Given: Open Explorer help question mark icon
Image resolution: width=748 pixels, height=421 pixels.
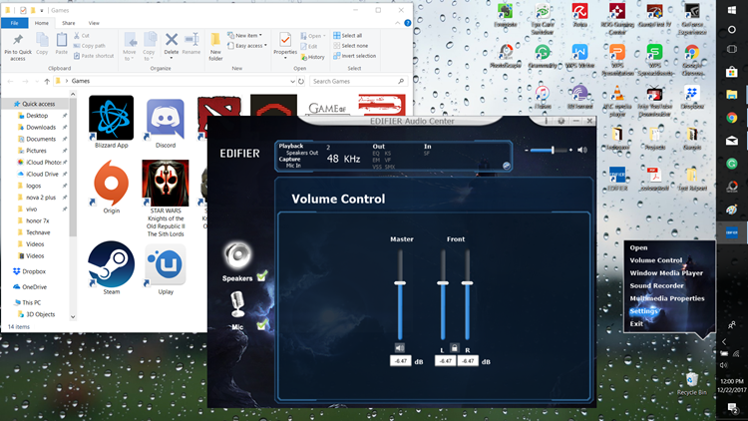Looking at the screenshot, I should (x=407, y=23).
